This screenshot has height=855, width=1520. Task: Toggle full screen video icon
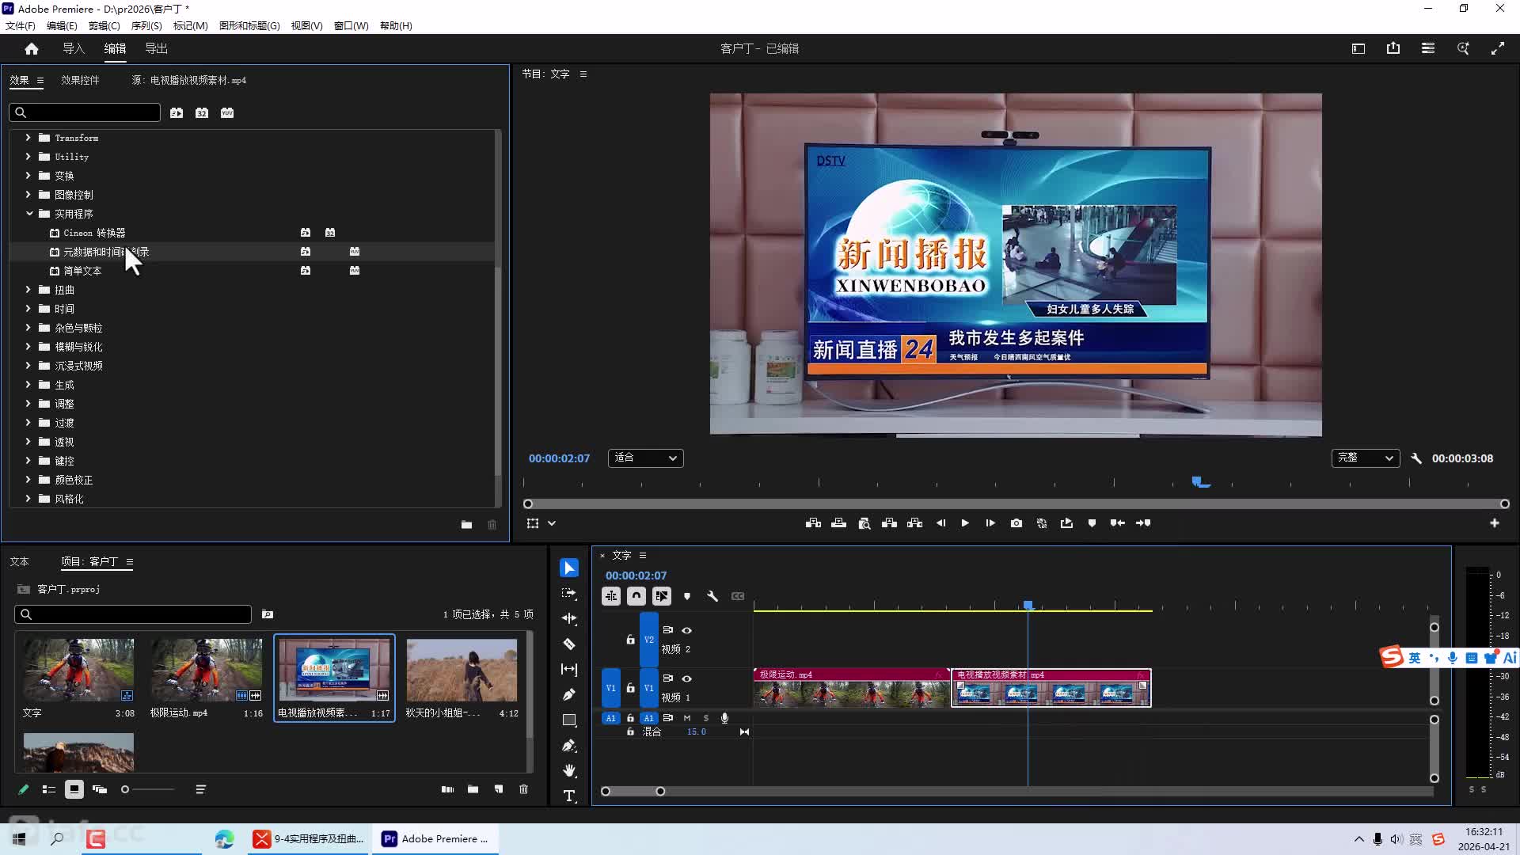1498,48
